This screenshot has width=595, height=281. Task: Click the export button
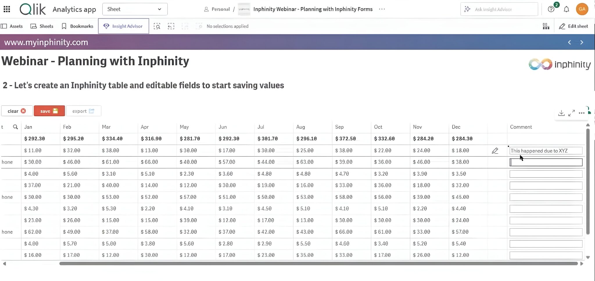tap(84, 111)
